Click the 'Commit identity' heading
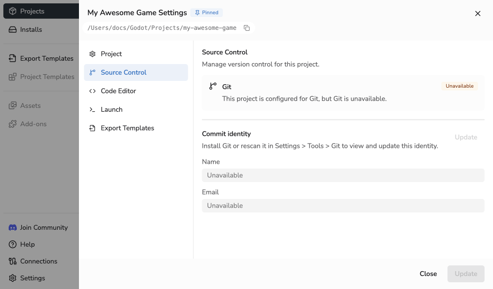 226,134
